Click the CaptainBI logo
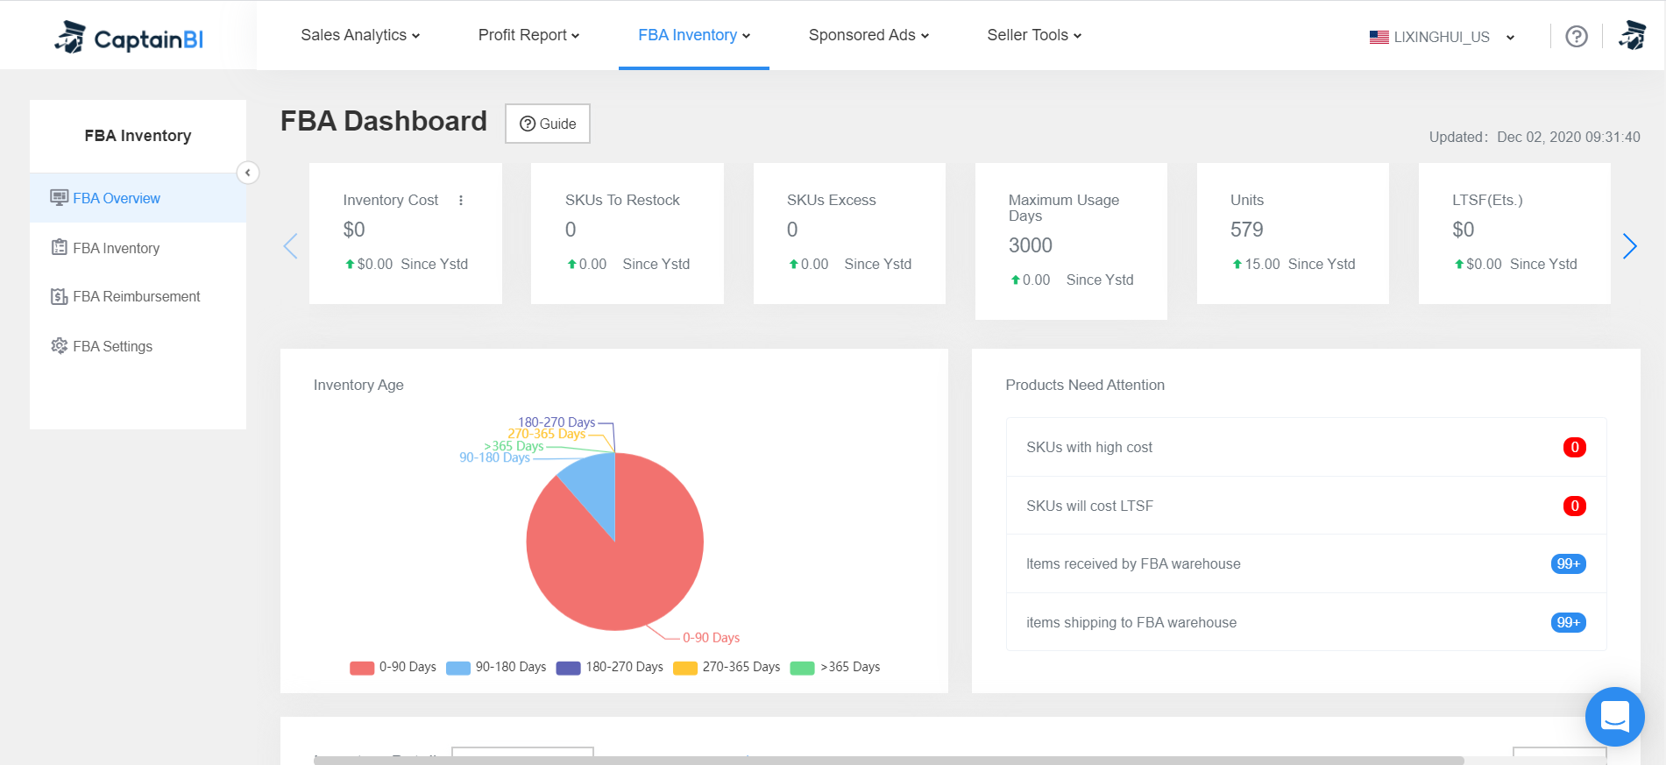Viewport: 1666px width, 765px height. tap(129, 38)
